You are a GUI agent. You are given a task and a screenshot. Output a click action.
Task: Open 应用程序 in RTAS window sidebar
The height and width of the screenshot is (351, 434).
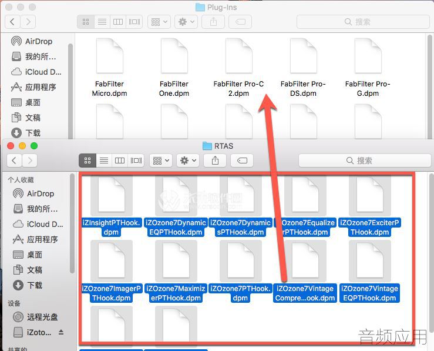coord(35,239)
